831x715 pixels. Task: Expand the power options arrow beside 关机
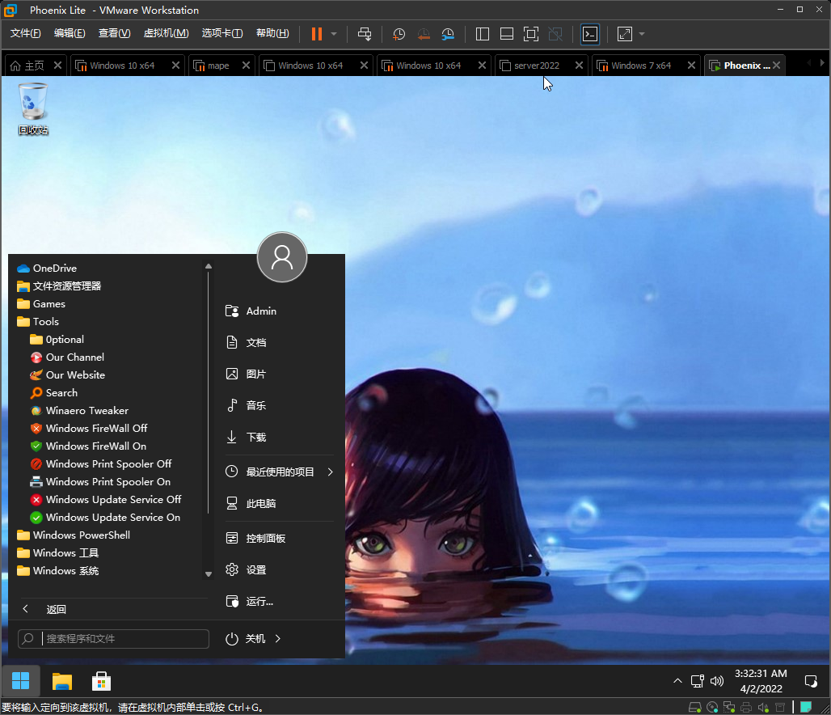click(278, 639)
